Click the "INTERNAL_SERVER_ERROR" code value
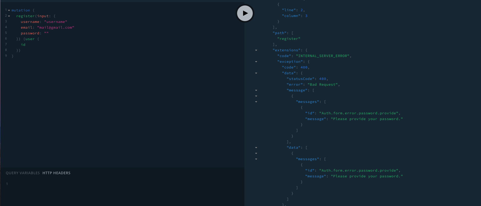The width and height of the screenshot is (481, 206). click(x=323, y=56)
